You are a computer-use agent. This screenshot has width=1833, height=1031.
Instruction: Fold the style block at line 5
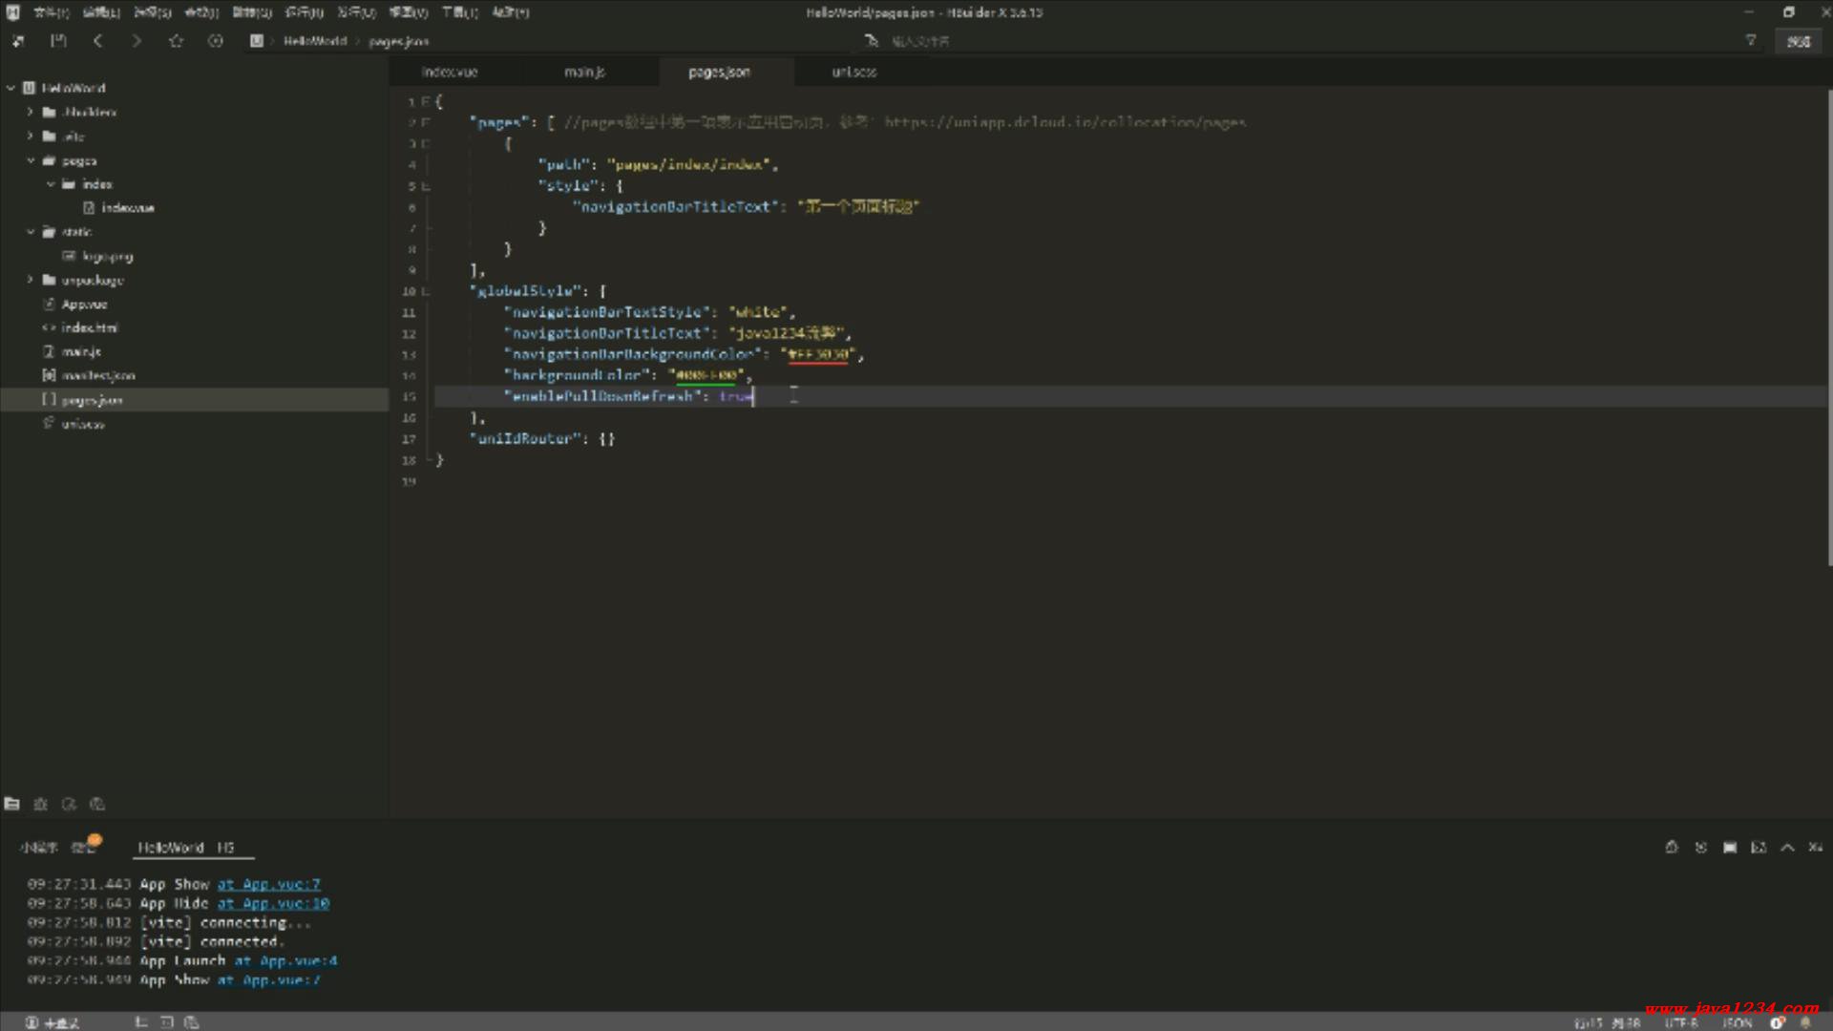coord(426,186)
